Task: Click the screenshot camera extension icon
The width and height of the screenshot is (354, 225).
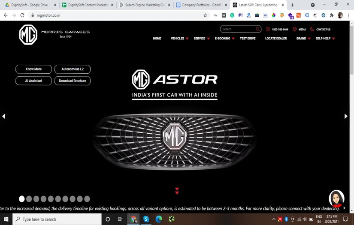Action: tap(265, 15)
